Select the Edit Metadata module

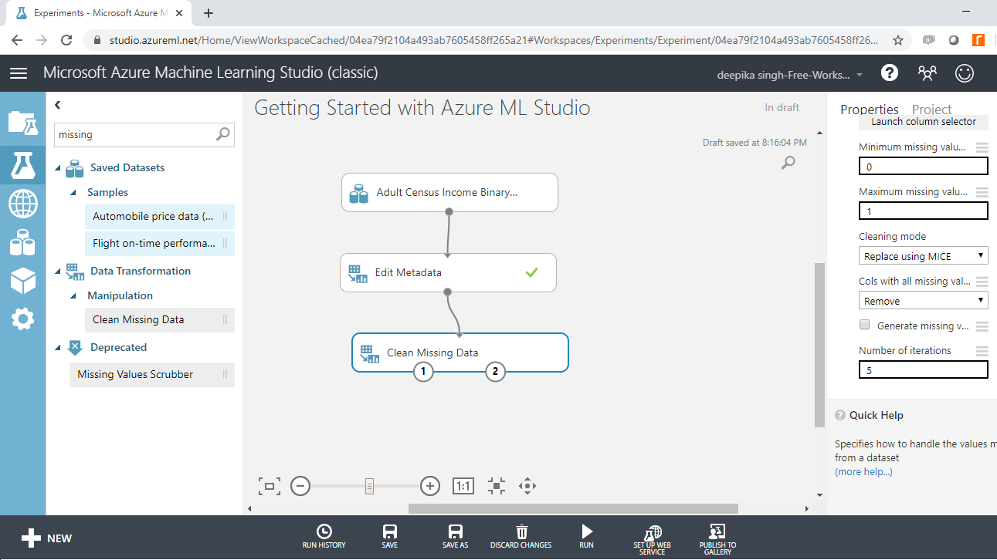448,272
